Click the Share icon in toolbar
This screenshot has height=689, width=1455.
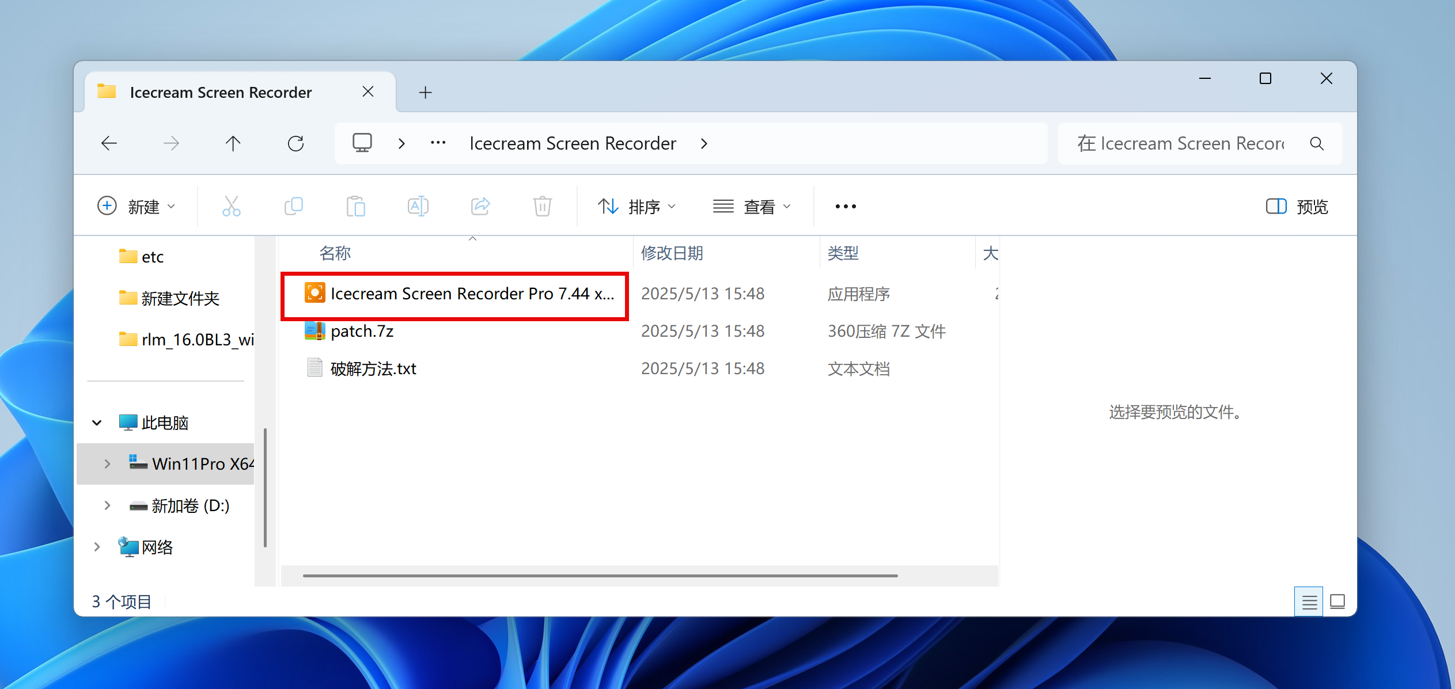[480, 206]
